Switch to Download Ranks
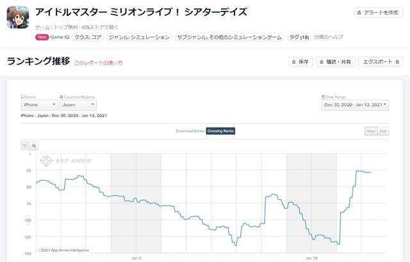This screenshot has width=410, height=262. [190, 131]
